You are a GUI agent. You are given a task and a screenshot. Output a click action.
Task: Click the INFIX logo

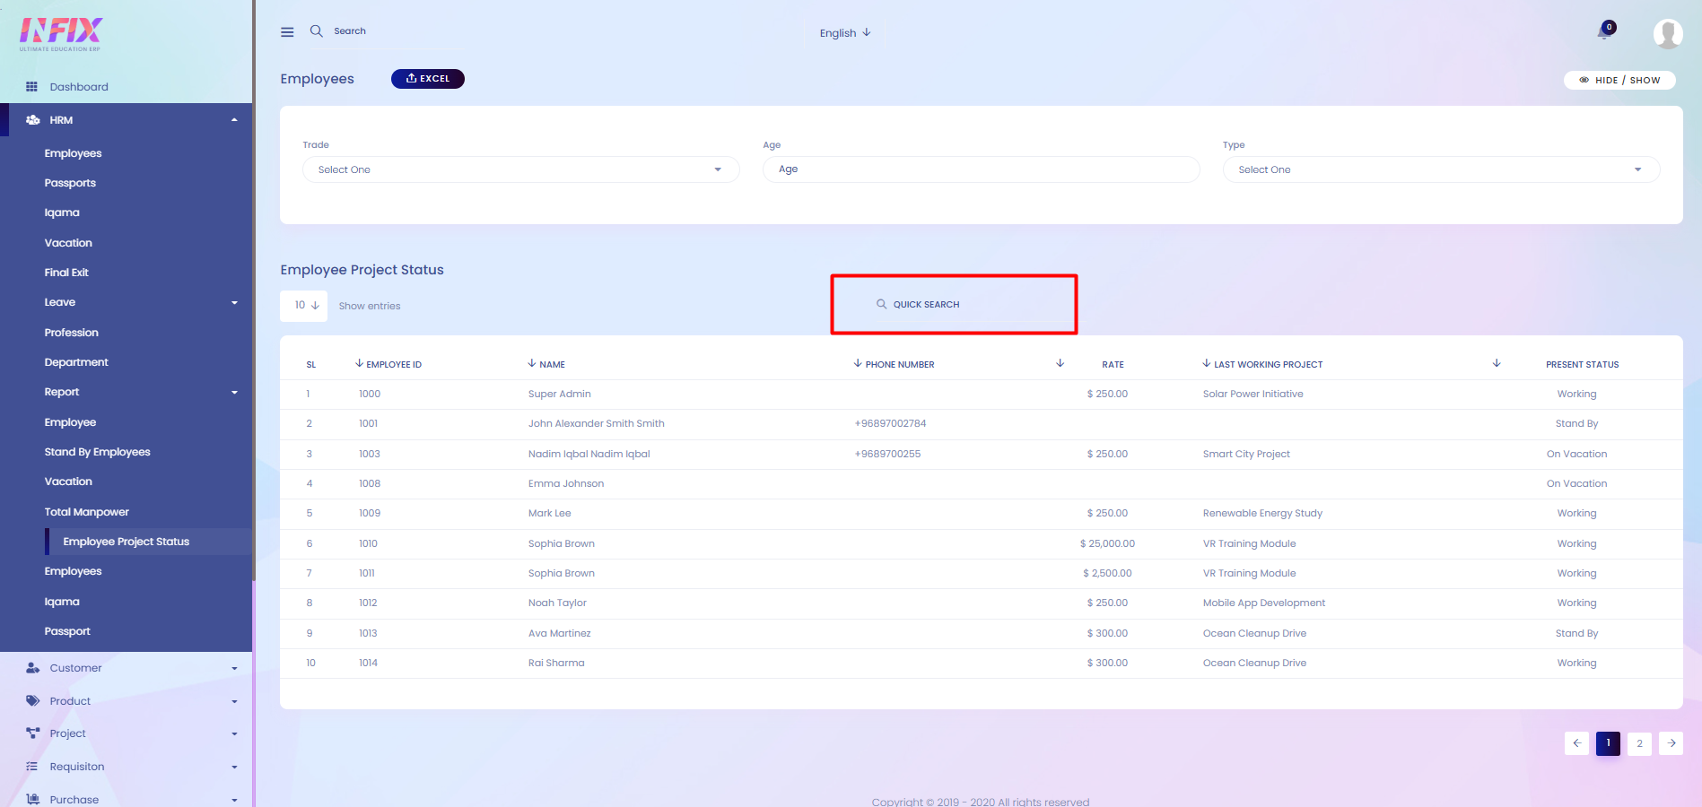coord(61,34)
